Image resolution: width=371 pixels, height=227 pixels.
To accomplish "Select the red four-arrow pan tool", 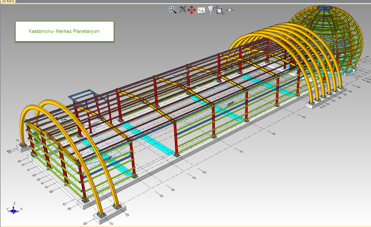I will (x=192, y=10).
